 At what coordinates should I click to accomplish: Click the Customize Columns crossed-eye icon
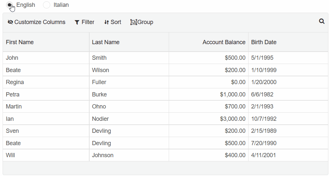[x=10, y=22]
